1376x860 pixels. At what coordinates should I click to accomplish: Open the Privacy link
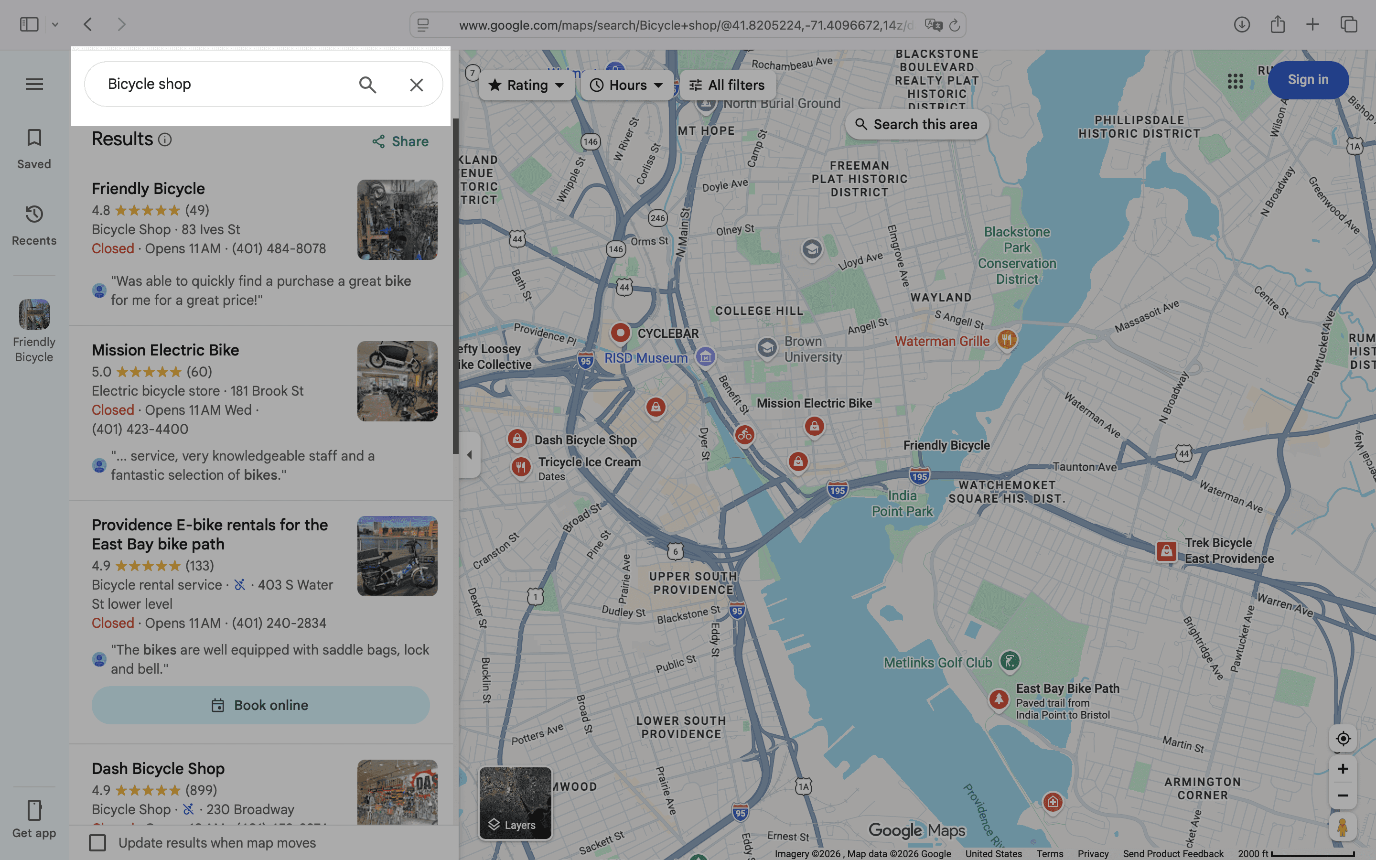(x=1093, y=853)
